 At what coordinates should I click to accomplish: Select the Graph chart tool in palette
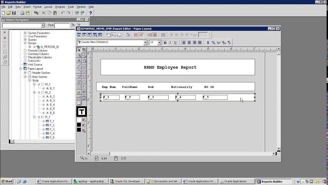(x=79, y=92)
